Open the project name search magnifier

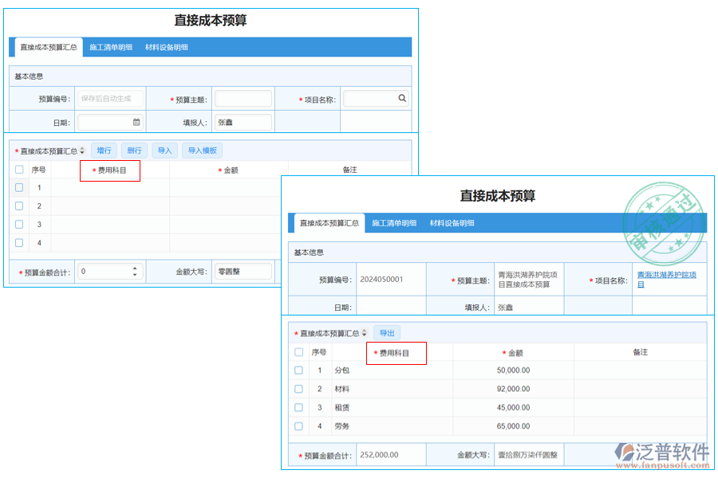[404, 98]
